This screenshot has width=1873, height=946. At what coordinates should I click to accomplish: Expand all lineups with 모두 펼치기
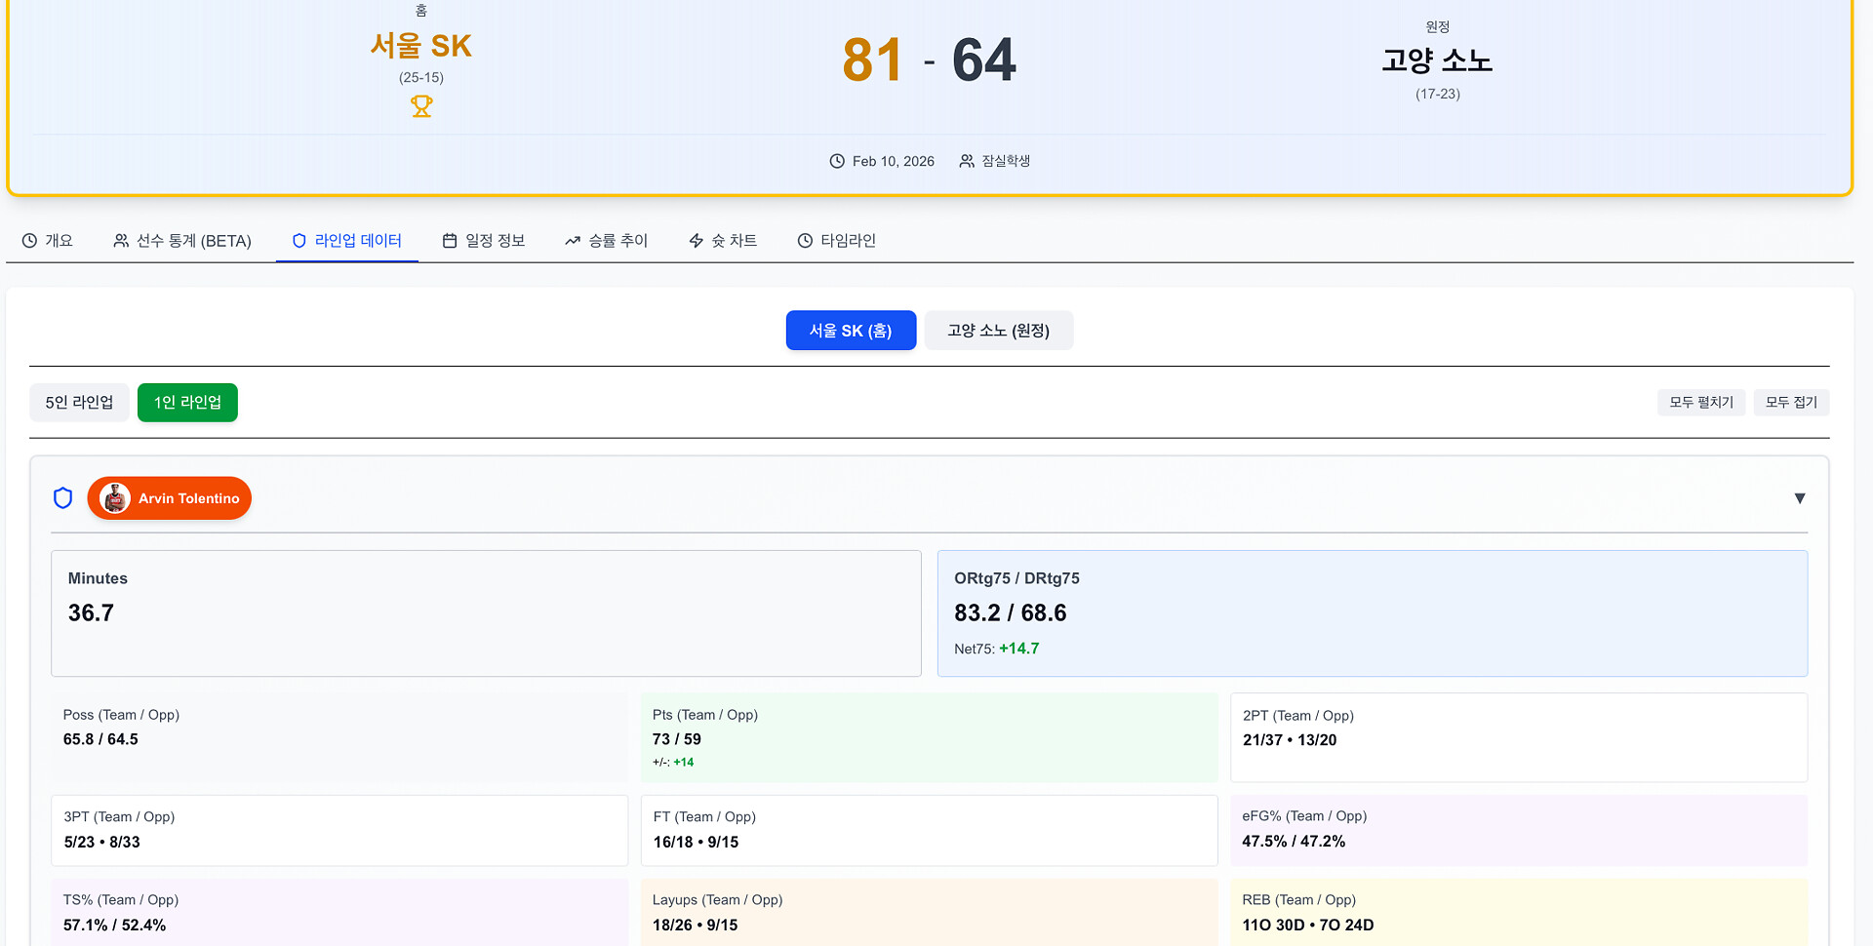click(1700, 403)
